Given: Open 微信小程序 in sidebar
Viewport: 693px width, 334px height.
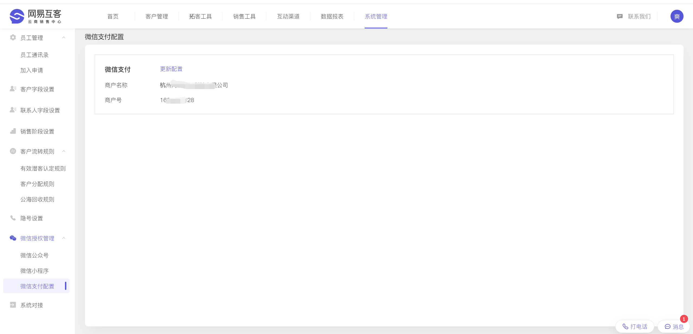Looking at the screenshot, I should [34, 271].
